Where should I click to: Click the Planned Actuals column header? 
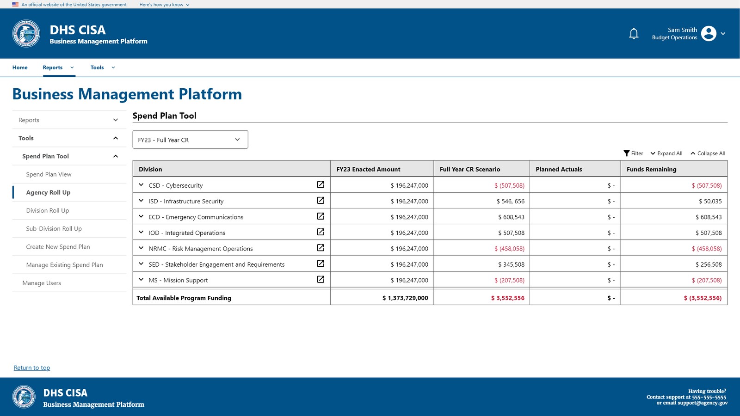(x=575, y=169)
